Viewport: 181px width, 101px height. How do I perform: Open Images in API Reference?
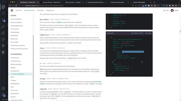13,81
